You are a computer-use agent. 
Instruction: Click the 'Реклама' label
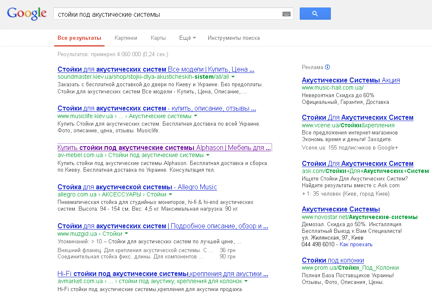[312, 67]
